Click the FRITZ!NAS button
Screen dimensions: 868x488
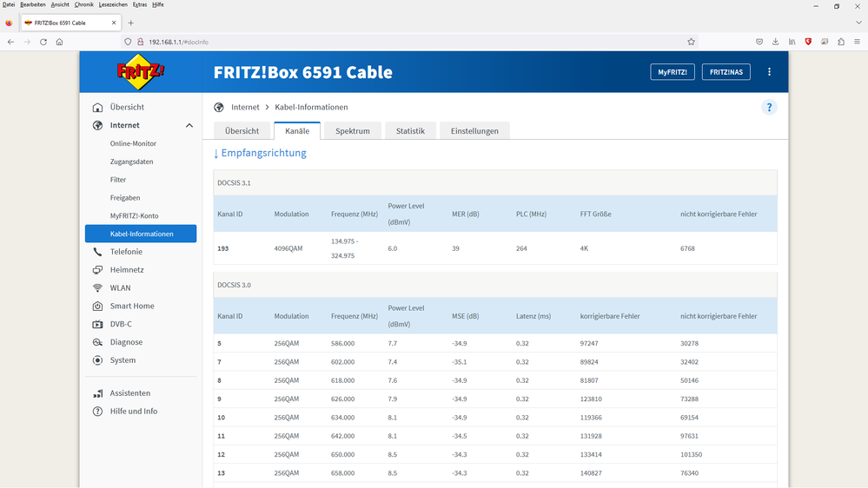(x=726, y=72)
